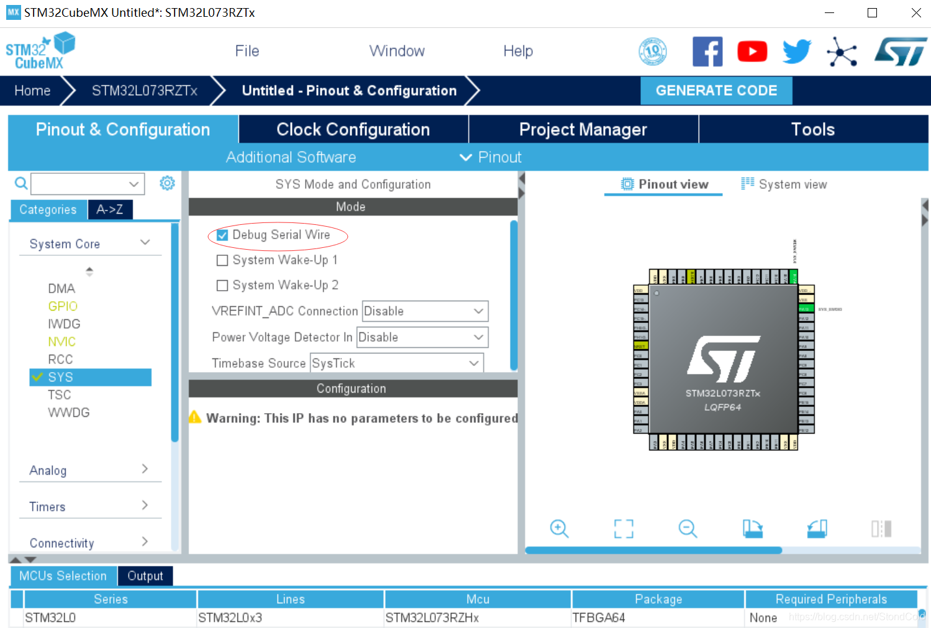Click the categories panel vertical scrollbar
This screenshot has width=931, height=628.
pyautogui.click(x=175, y=332)
